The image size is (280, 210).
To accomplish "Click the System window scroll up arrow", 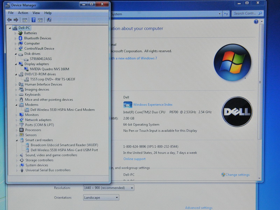I will [x=261, y=22].
